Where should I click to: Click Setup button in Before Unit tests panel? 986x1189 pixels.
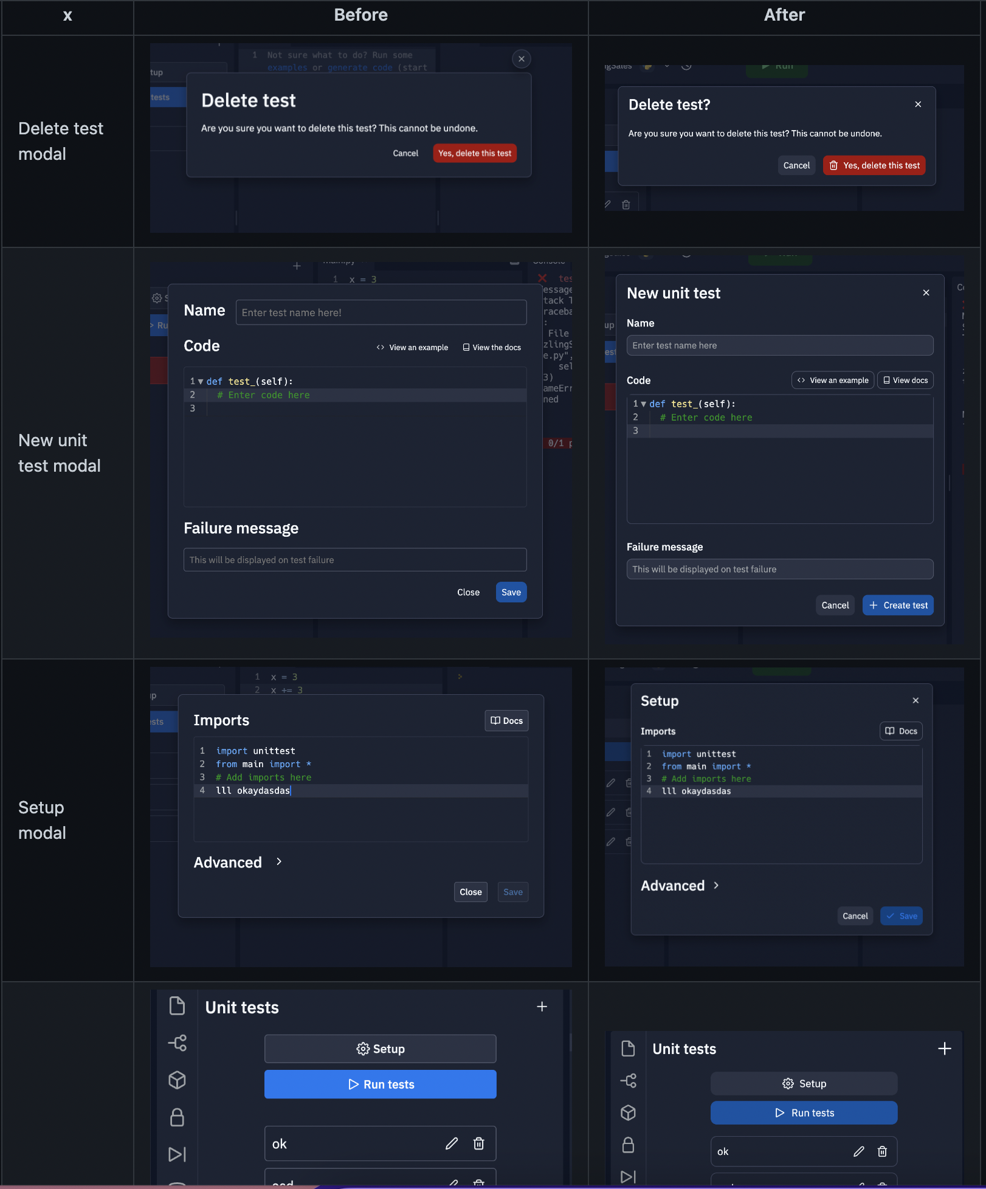381,1049
